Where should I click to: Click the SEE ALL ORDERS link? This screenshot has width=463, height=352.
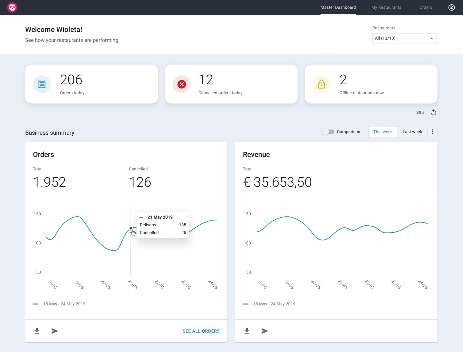(x=201, y=331)
